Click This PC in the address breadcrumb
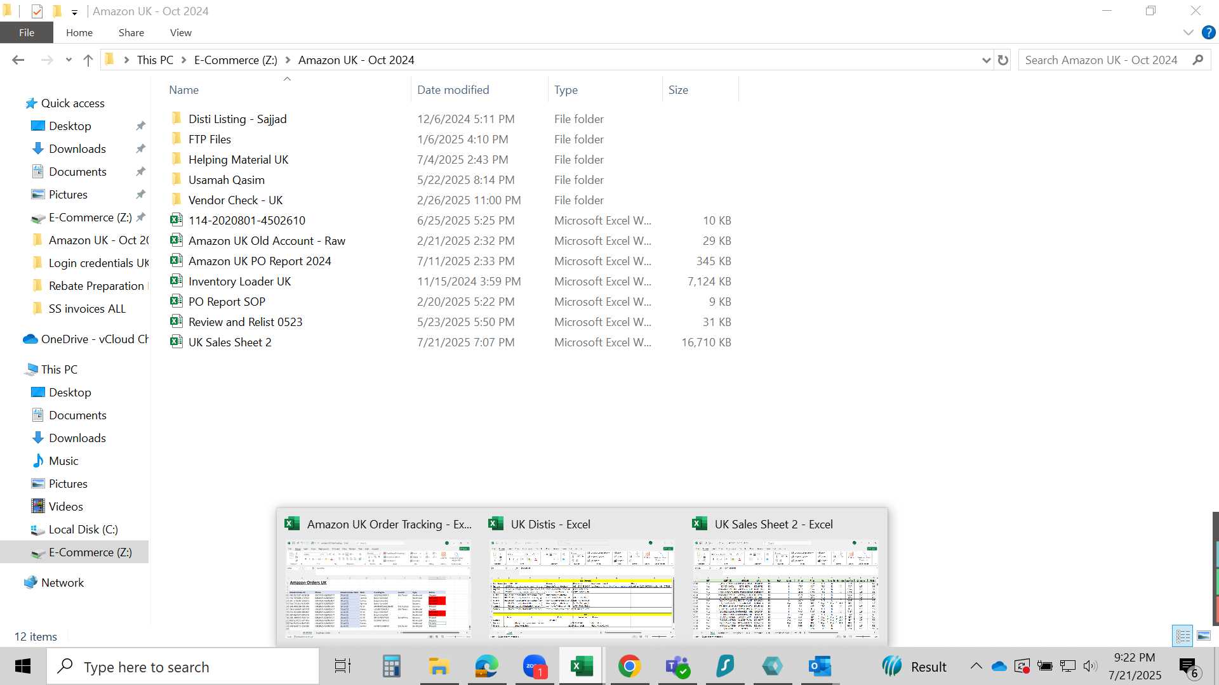The height and width of the screenshot is (685, 1219). click(155, 60)
